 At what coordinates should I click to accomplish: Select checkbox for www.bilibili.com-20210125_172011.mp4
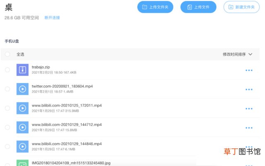(7, 108)
